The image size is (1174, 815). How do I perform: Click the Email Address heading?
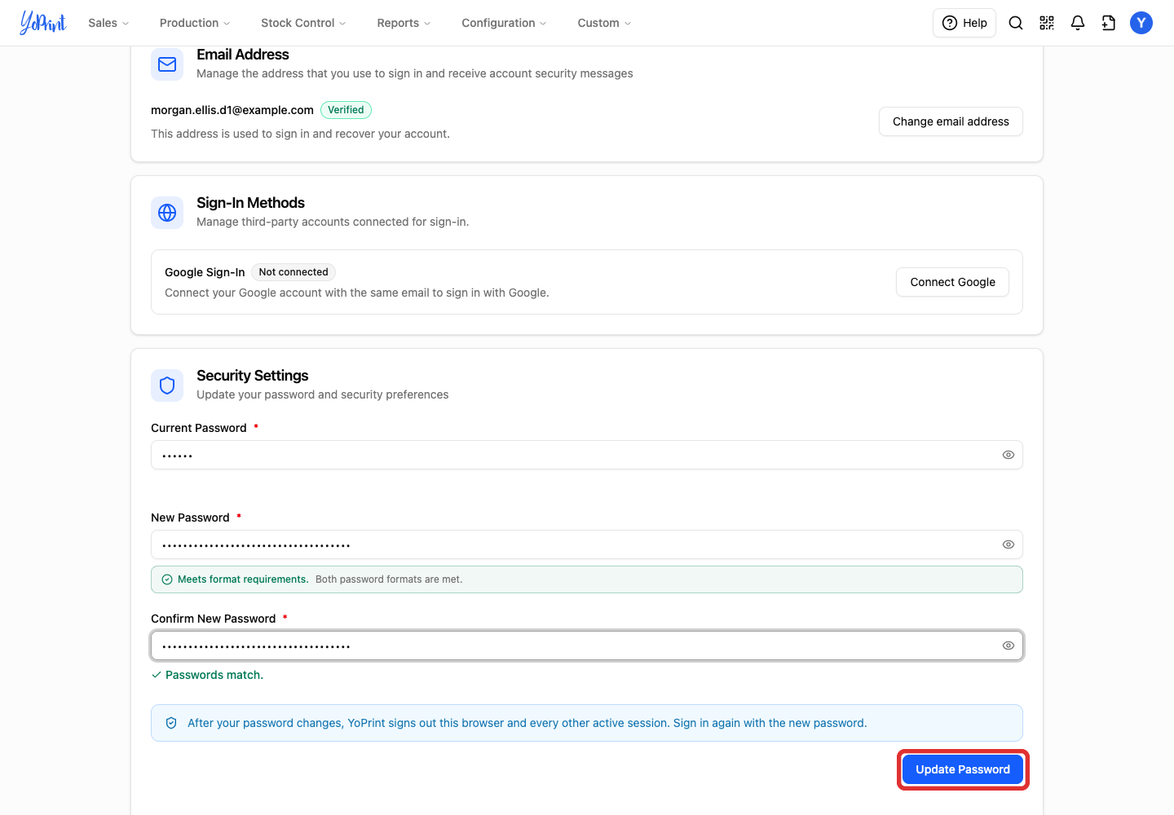[243, 55]
